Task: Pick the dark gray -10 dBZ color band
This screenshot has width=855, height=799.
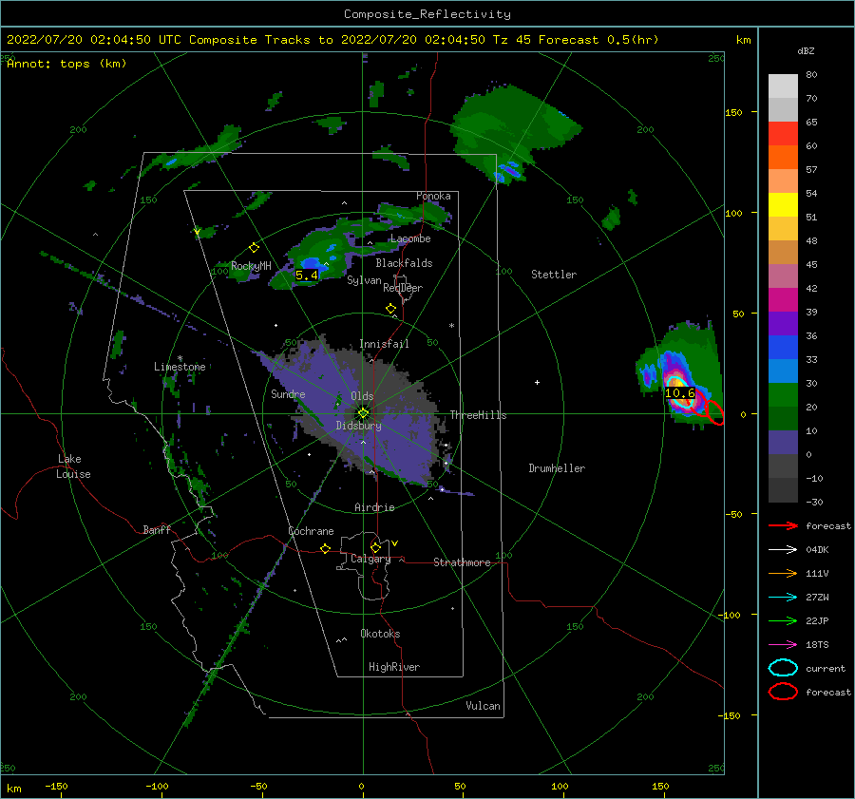Action: [x=783, y=490]
